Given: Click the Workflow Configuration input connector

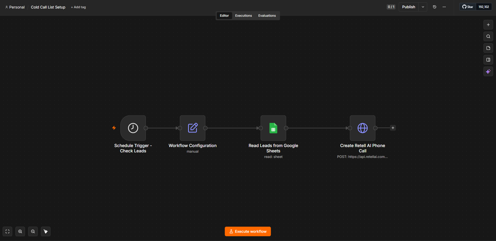Looking at the screenshot, I should tap(180, 128).
